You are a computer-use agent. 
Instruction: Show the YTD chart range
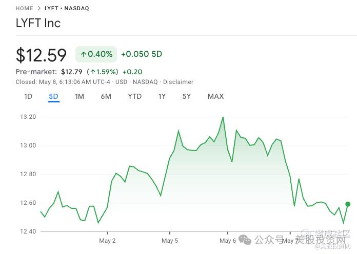(134, 96)
